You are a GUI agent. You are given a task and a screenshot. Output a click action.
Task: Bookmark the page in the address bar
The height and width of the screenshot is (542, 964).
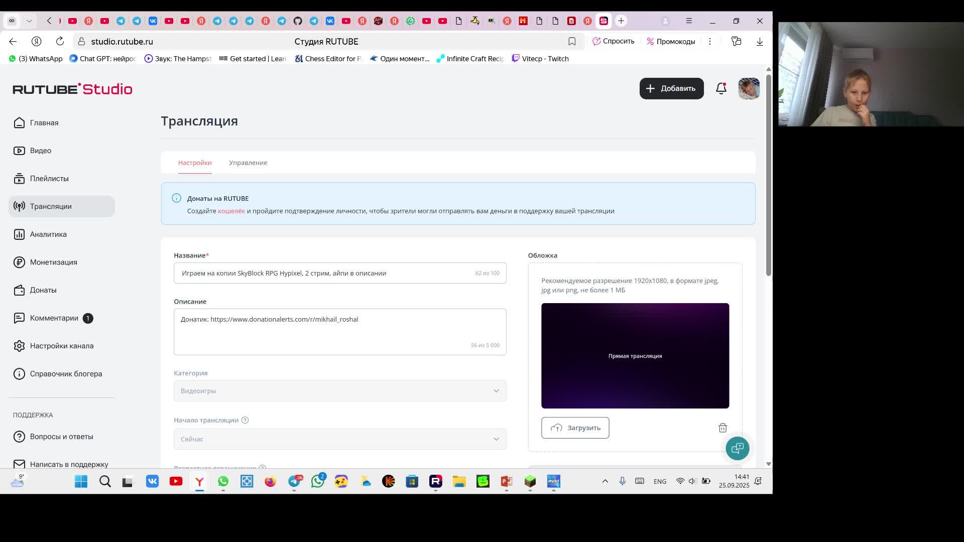[572, 42]
